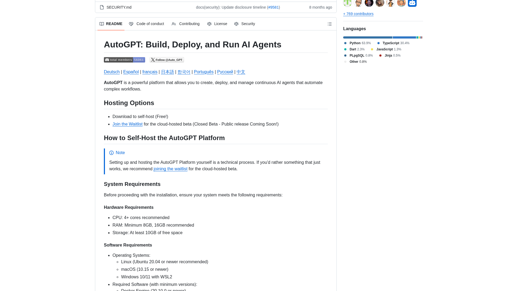518x291 pixels.
Task: Click the book icon beside README
Action: [102, 24]
